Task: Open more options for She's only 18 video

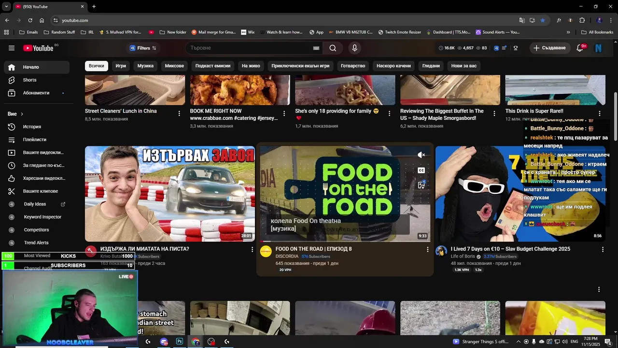Action: click(389, 114)
